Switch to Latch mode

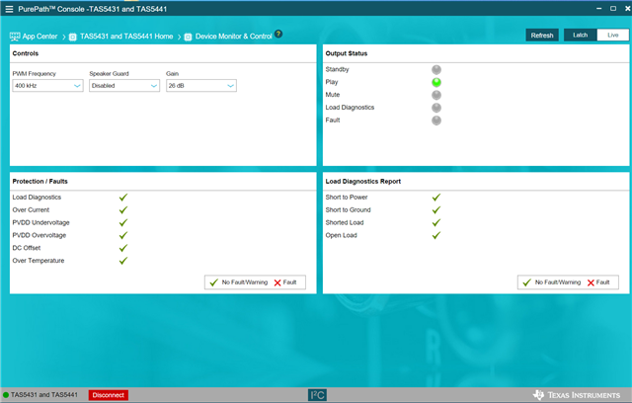tap(580, 35)
